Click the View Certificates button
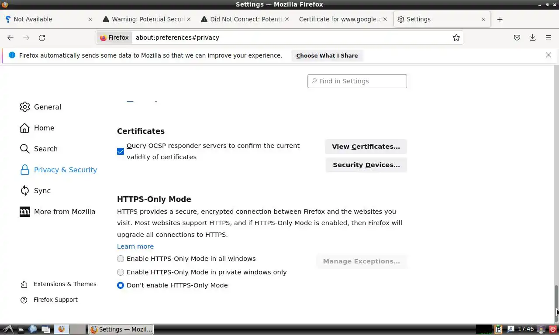 tap(366, 147)
